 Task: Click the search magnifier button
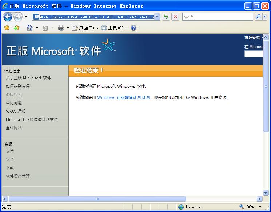(258, 17)
